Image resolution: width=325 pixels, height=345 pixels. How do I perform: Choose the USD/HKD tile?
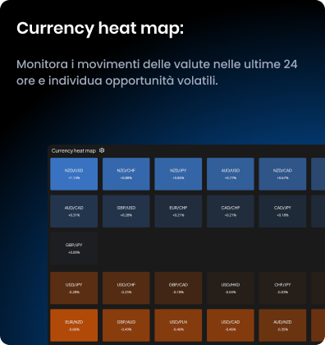coord(231,288)
